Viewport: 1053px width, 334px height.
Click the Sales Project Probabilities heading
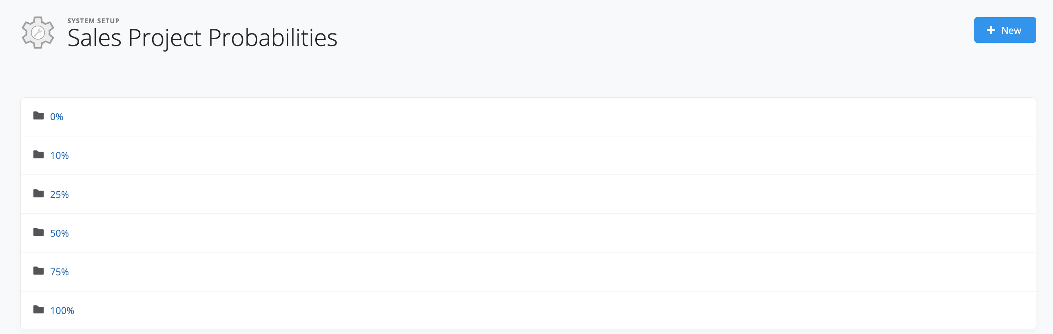[x=202, y=38]
